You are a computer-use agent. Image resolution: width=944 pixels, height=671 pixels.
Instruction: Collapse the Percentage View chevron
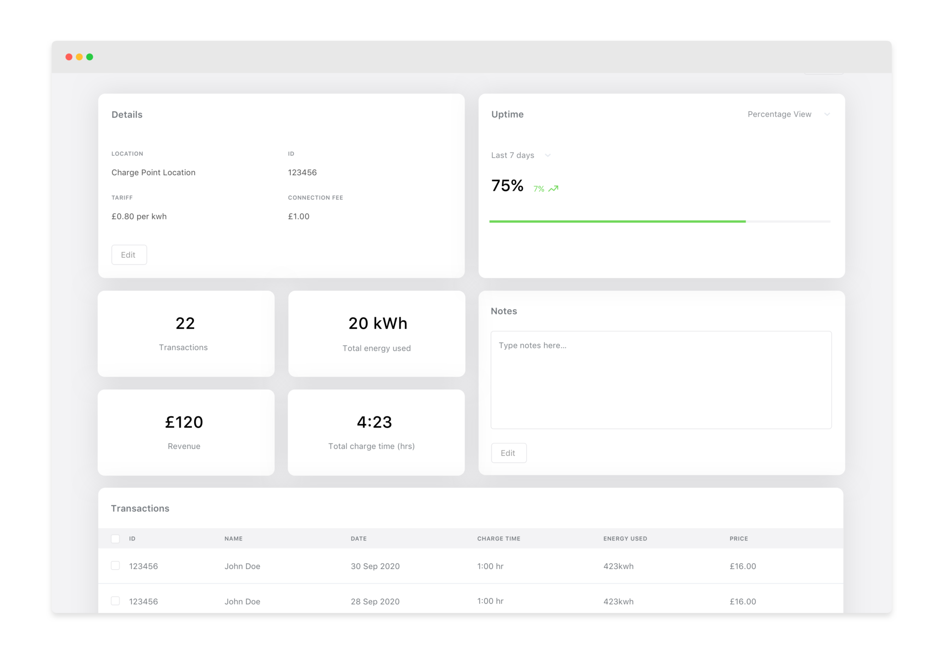pyautogui.click(x=827, y=114)
